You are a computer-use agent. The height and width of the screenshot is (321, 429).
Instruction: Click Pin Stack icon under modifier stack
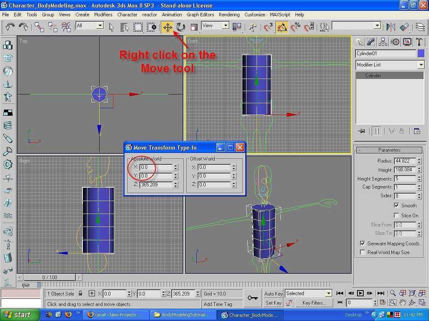(x=362, y=131)
